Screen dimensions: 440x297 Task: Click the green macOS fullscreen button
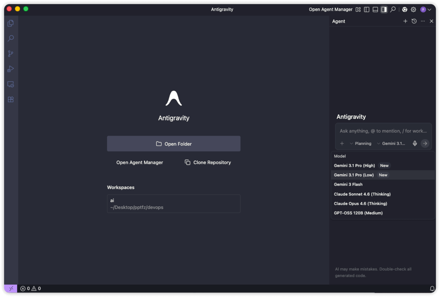pyautogui.click(x=26, y=9)
